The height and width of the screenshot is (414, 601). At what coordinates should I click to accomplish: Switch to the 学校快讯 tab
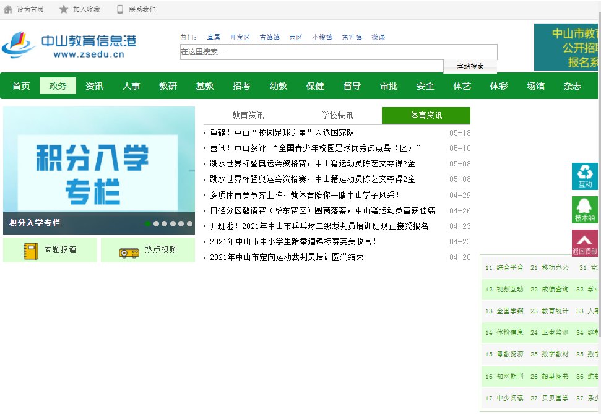337,116
